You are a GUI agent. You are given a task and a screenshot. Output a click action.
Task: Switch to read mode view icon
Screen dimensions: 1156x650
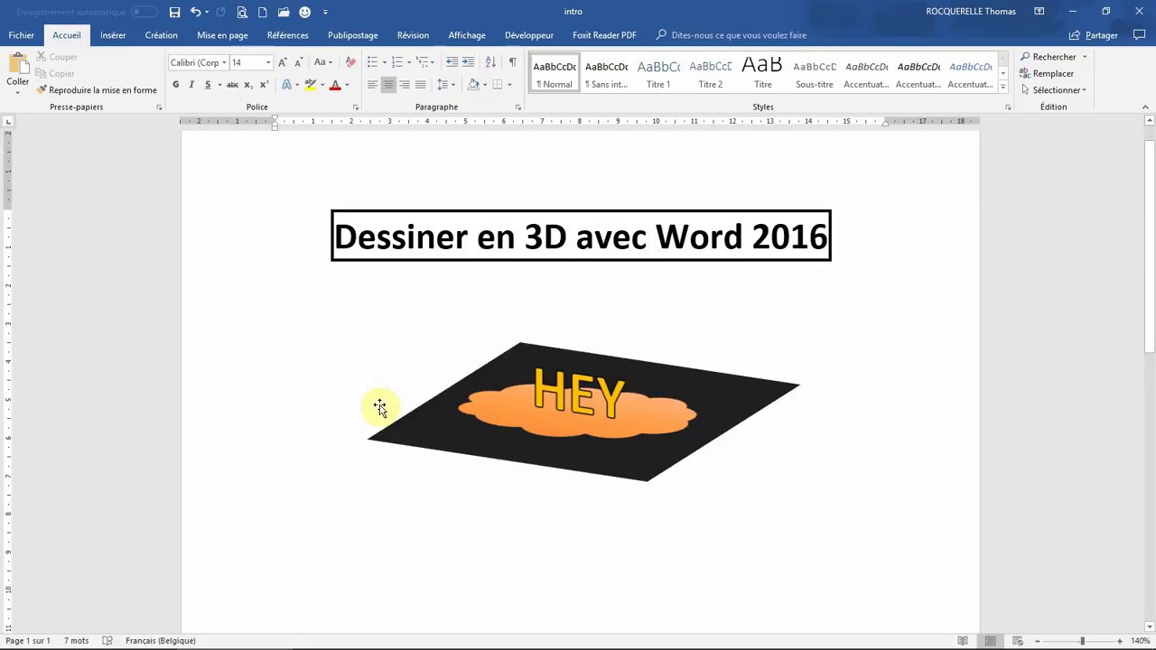(x=963, y=641)
